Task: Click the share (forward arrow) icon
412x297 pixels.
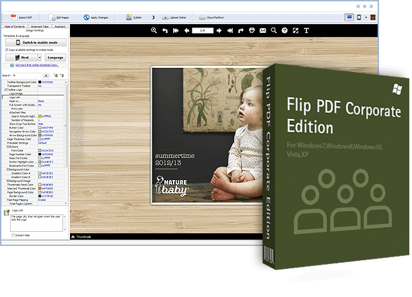Action: pos(241,30)
